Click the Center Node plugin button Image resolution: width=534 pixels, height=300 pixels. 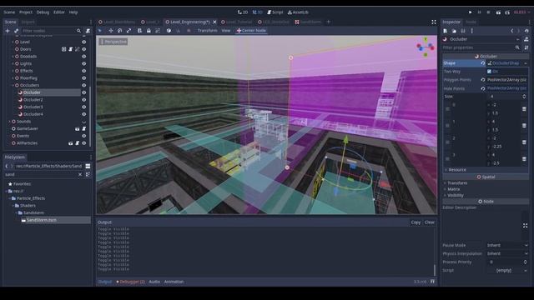point(251,31)
